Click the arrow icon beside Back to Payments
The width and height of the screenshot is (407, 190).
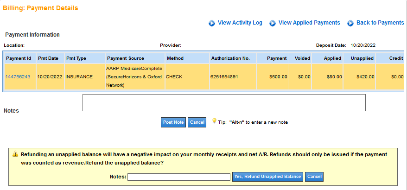350,23
